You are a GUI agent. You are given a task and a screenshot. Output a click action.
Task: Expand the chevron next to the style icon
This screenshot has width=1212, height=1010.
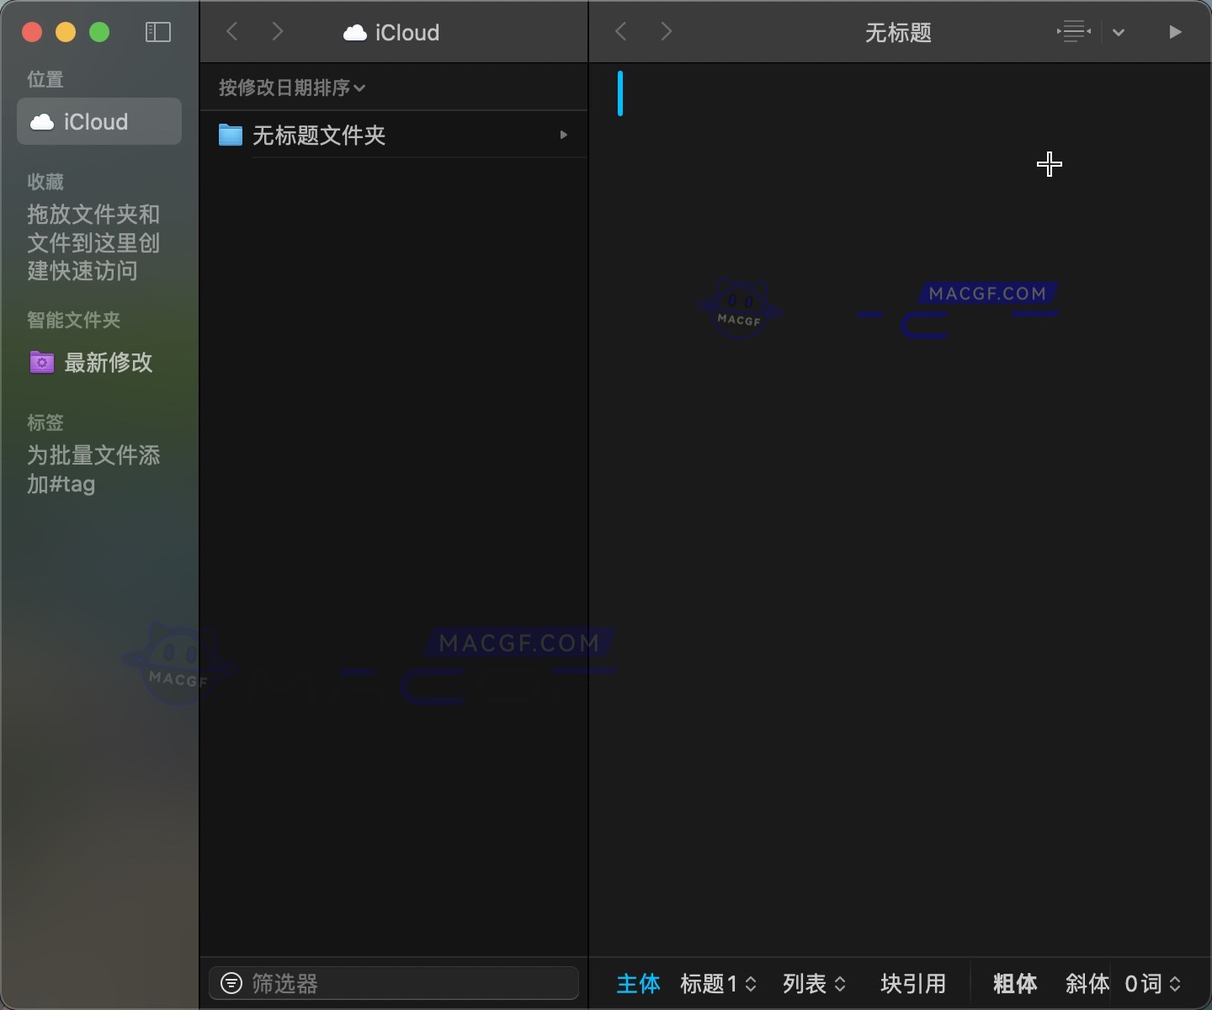(1119, 33)
